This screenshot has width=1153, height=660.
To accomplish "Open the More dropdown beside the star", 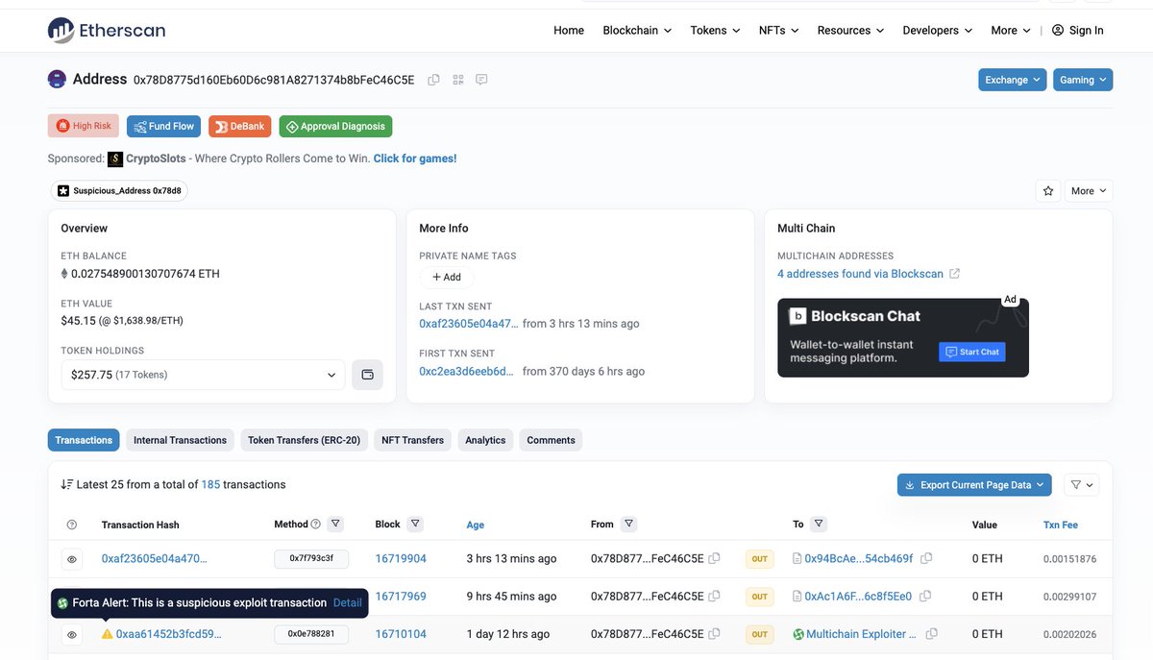I will tap(1089, 191).
